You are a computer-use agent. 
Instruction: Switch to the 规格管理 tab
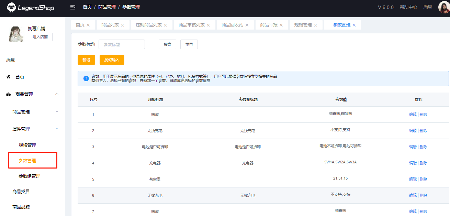pyautogui.click(x=303, y=25)
